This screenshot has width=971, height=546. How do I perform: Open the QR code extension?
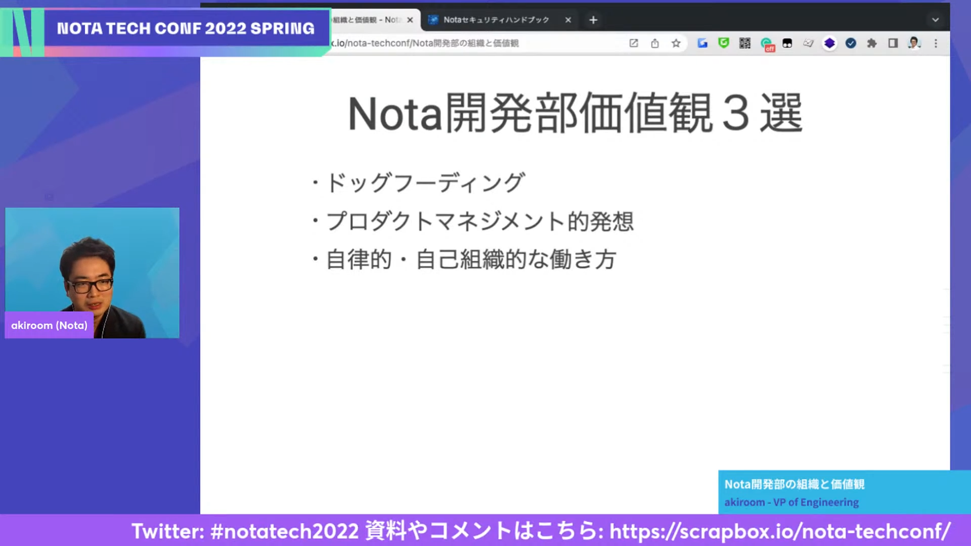coord(745,43)
